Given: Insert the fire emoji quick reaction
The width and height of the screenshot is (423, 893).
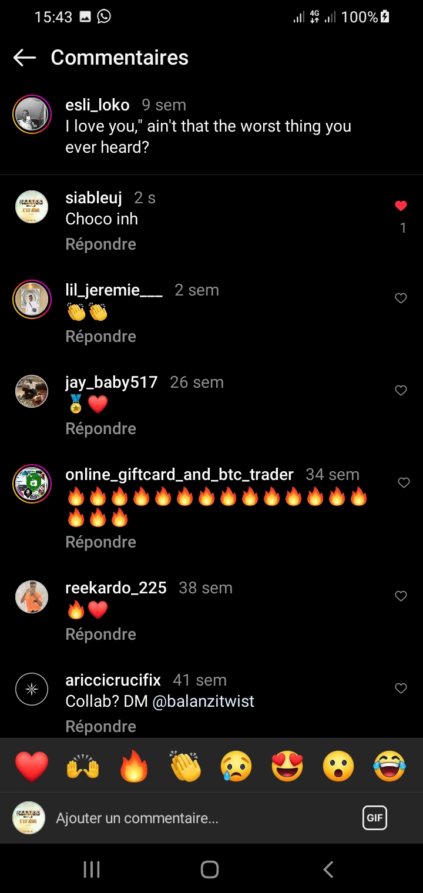Looking at the screenshot, I should tap(134, 767).
